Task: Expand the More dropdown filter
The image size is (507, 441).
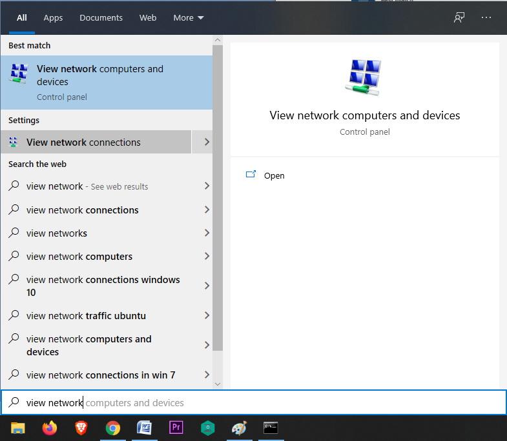Action: [x=189, y=17]
